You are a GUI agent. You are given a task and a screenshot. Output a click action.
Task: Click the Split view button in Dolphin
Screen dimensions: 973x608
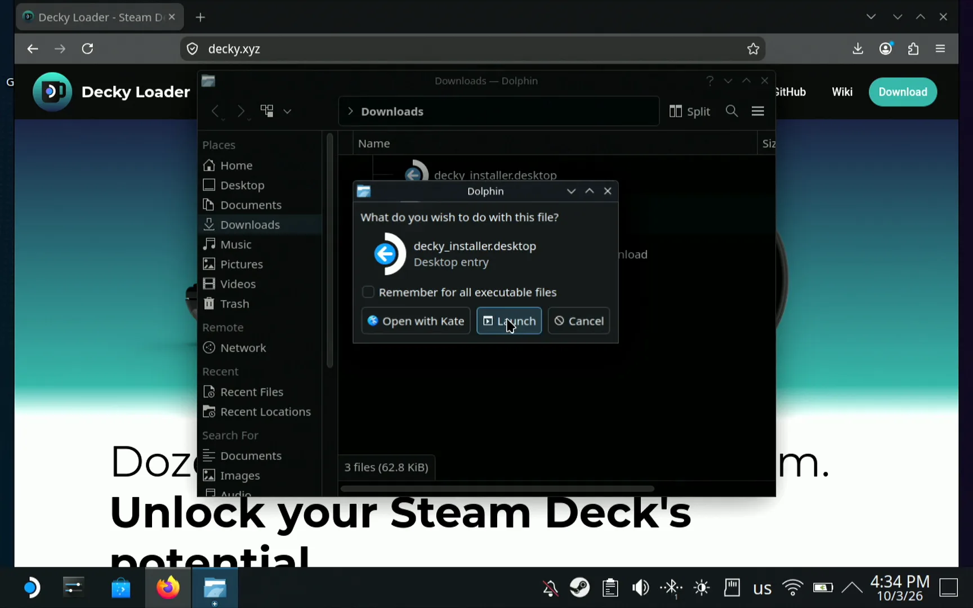[x=690, y=111]
